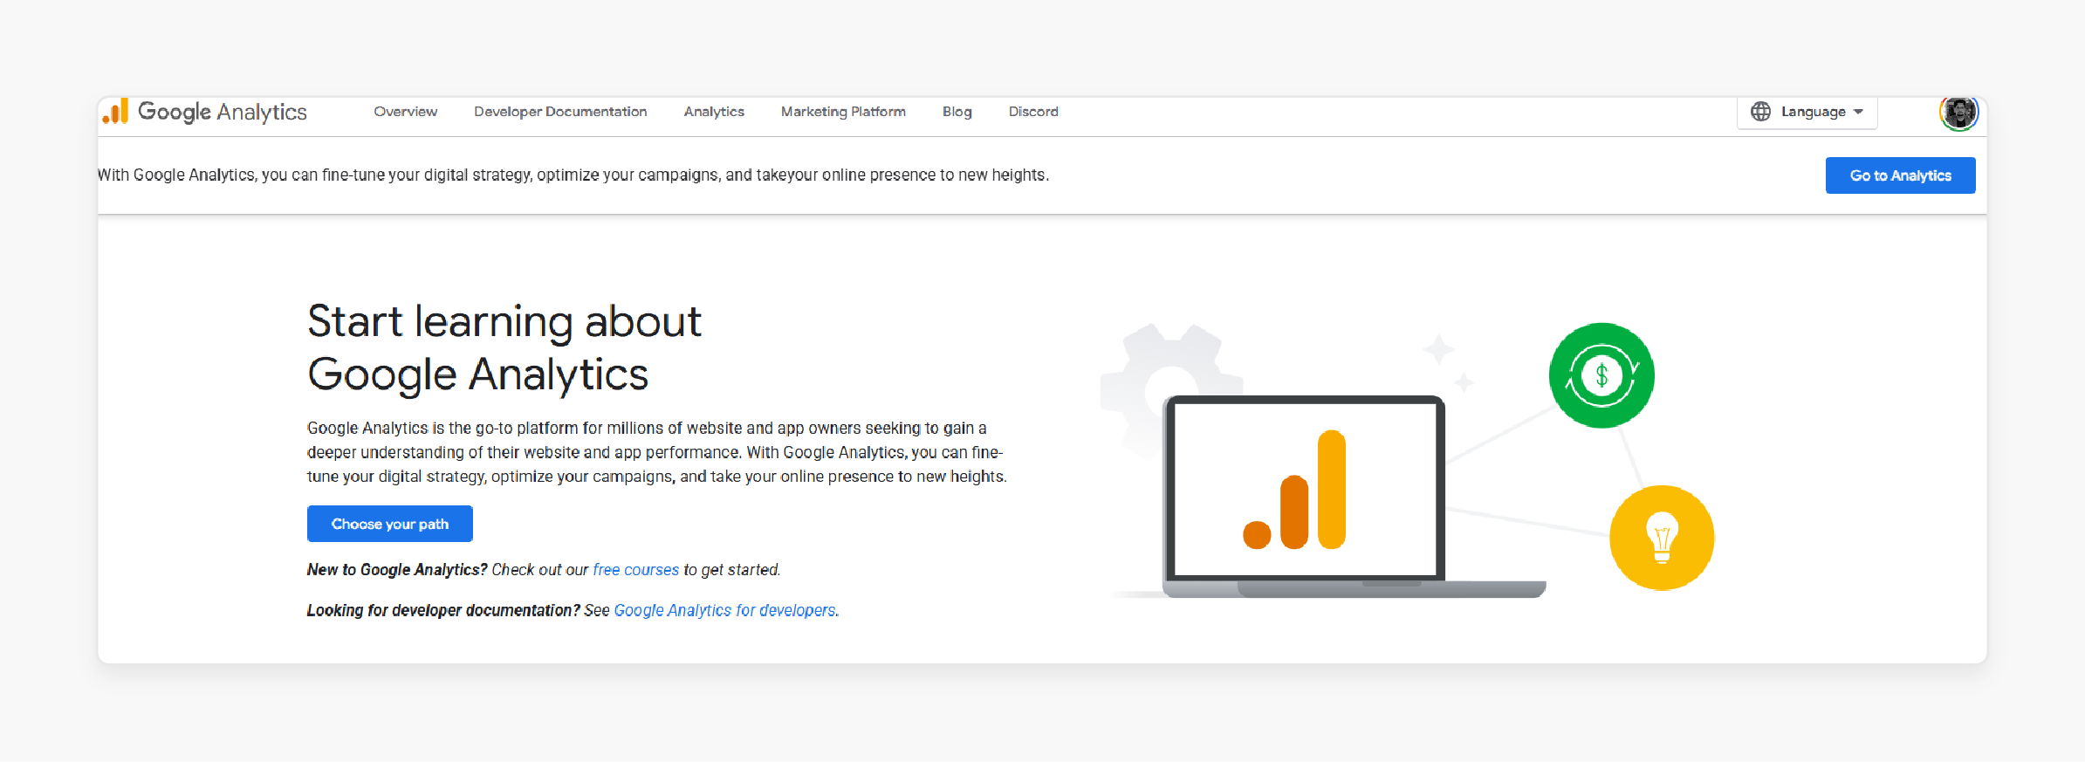Open the Overview nav item
This screenshot has width=2085, height=762.
click(406, 112)
